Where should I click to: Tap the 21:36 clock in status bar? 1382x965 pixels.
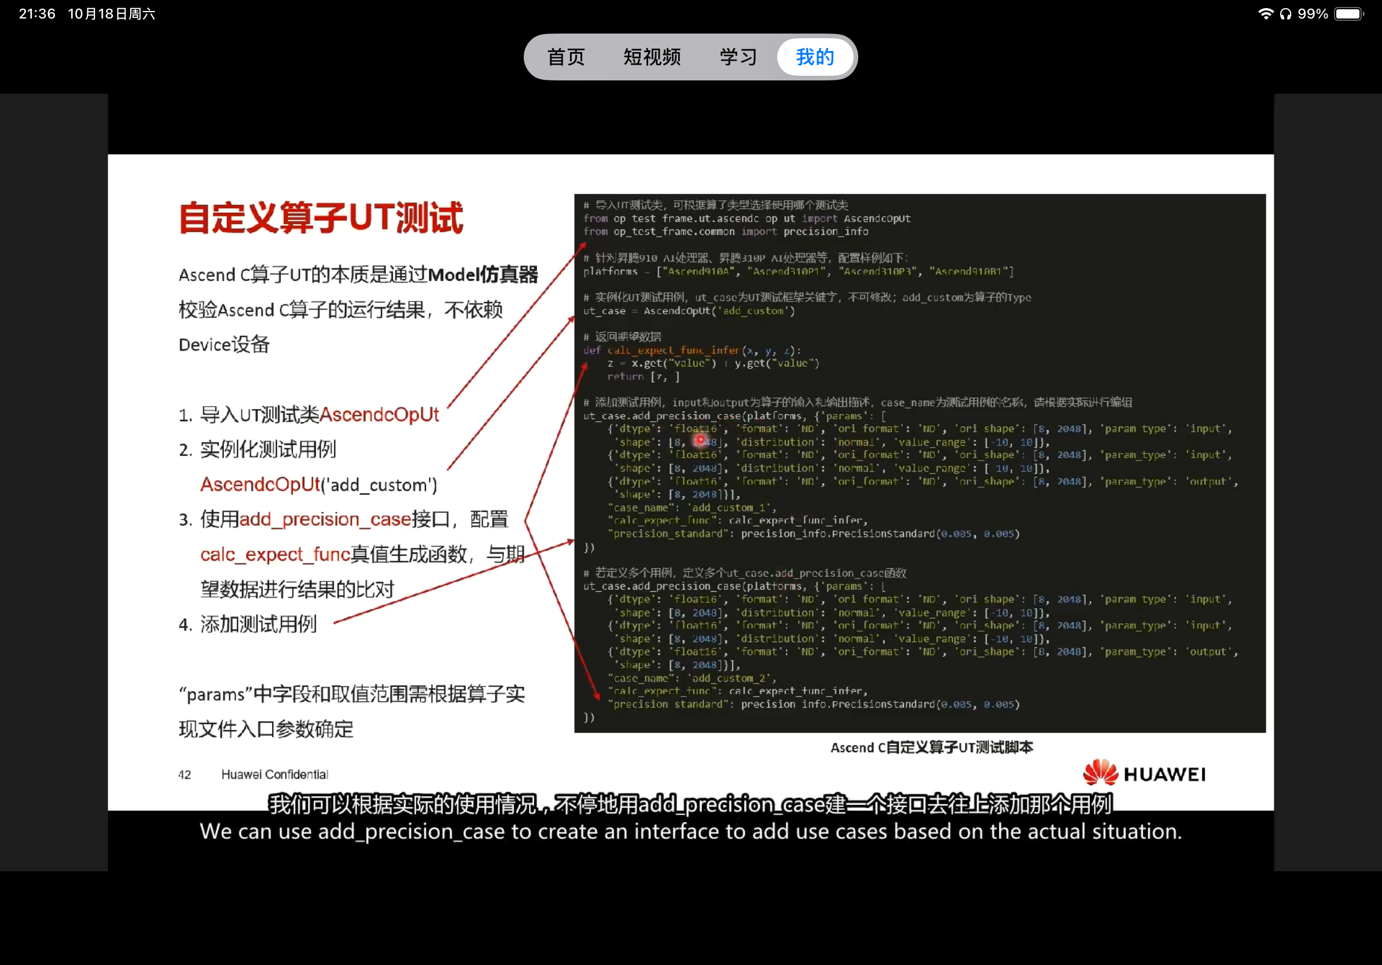pos(36,14)
